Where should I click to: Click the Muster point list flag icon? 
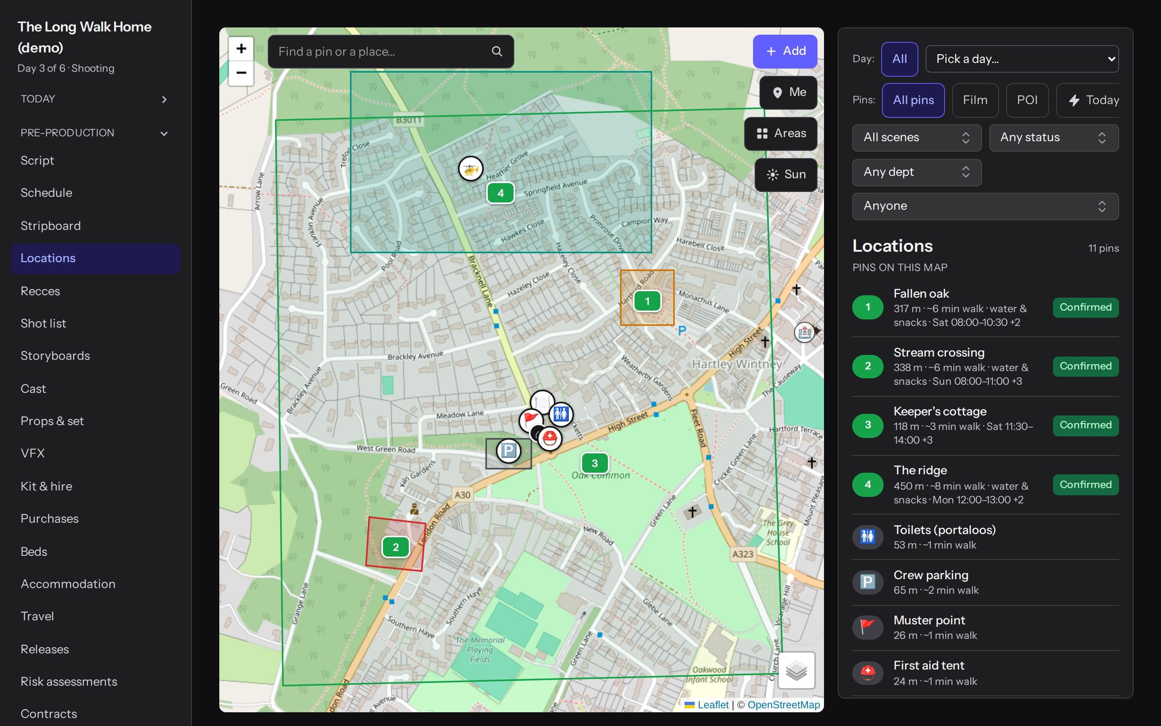pos(868,627)
